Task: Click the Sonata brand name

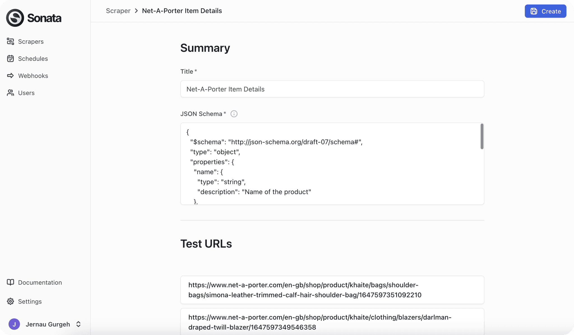Action: [x=44, y=18]
